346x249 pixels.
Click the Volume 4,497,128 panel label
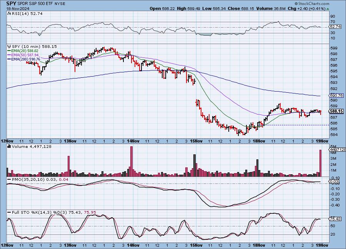[x=32, y=146]
